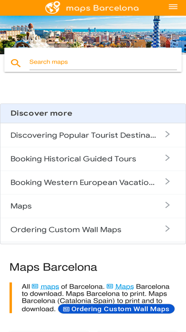The image size is (186, 332).
Task: Click chevron beside Ordering Custom Wall Maps
Action: (168, 228)
